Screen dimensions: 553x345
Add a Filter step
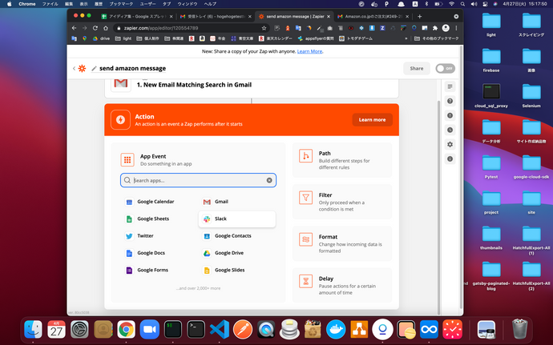click(x=342, y=202)
